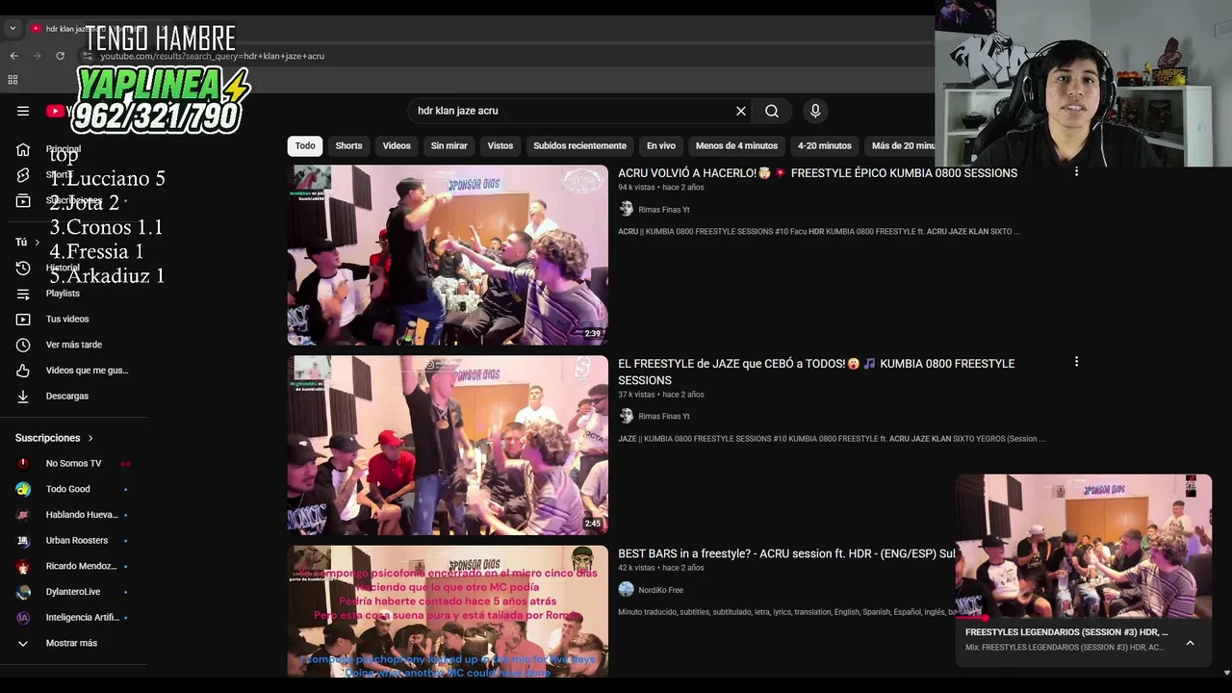Select the Videos filter chip
1232x693 pixels.
(x=397, y=145)
